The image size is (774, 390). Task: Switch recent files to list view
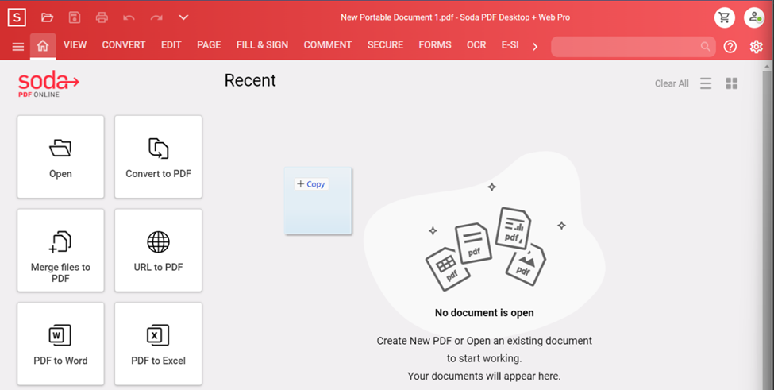pyautogui.click(x=706, y=83)
